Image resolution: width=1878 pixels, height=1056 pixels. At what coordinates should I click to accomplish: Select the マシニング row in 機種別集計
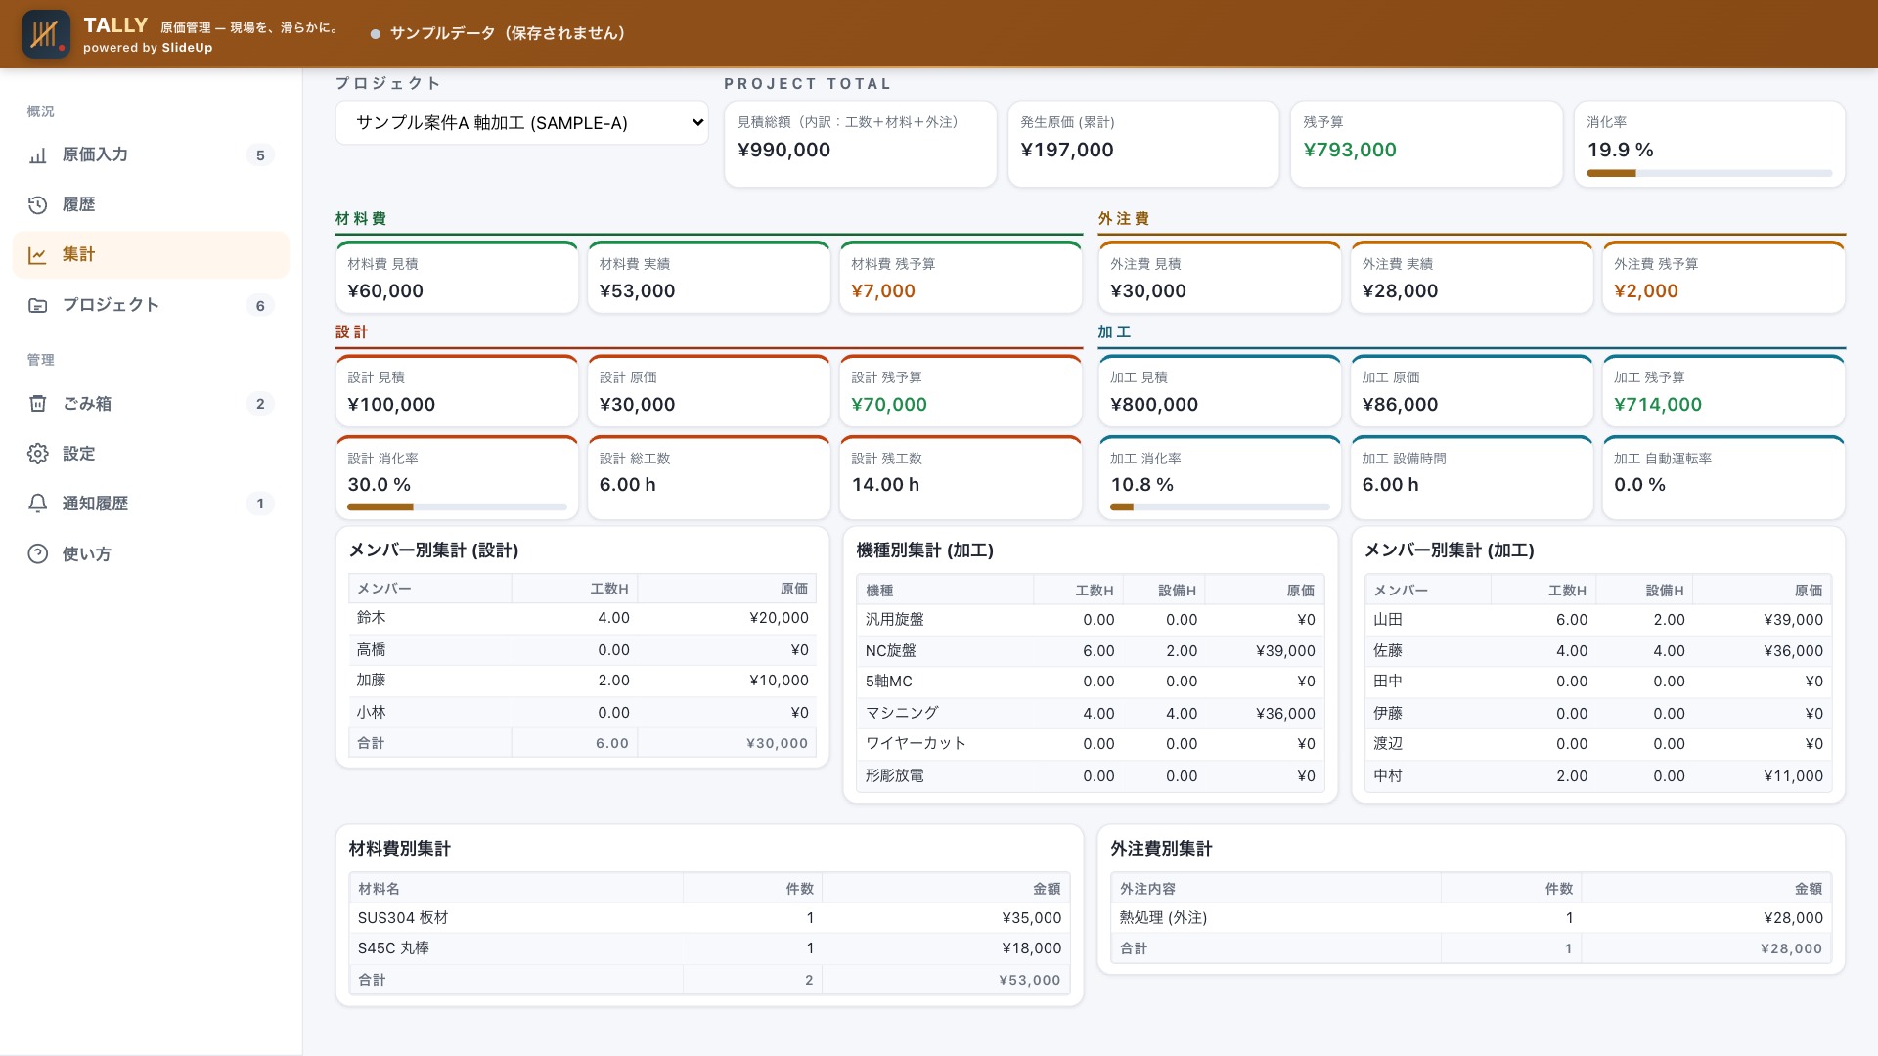pos(1090,714)
